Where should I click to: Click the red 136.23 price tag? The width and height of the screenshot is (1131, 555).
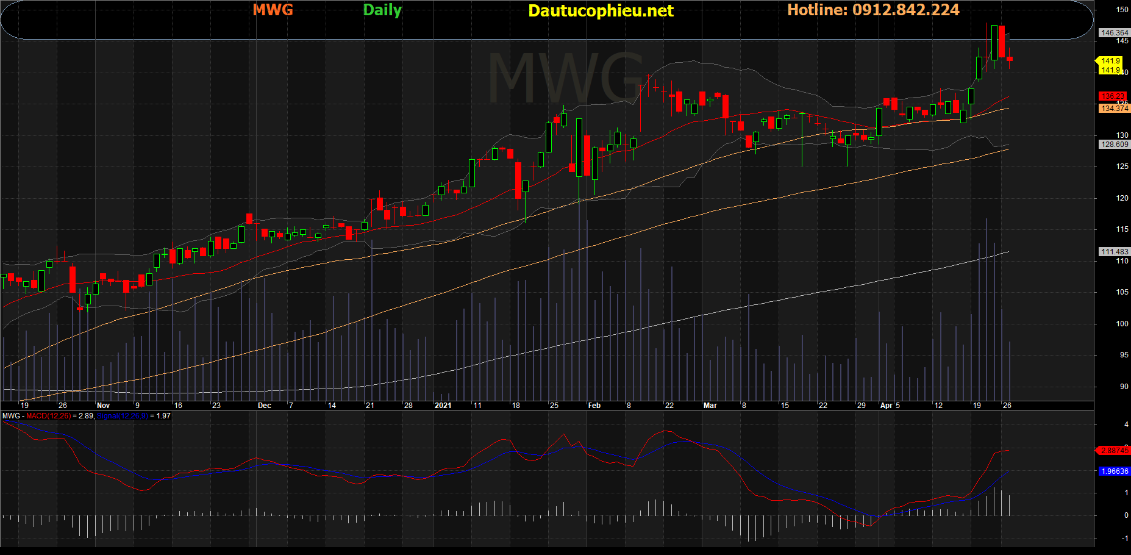pyautogui.click(x=1113, y=96)
